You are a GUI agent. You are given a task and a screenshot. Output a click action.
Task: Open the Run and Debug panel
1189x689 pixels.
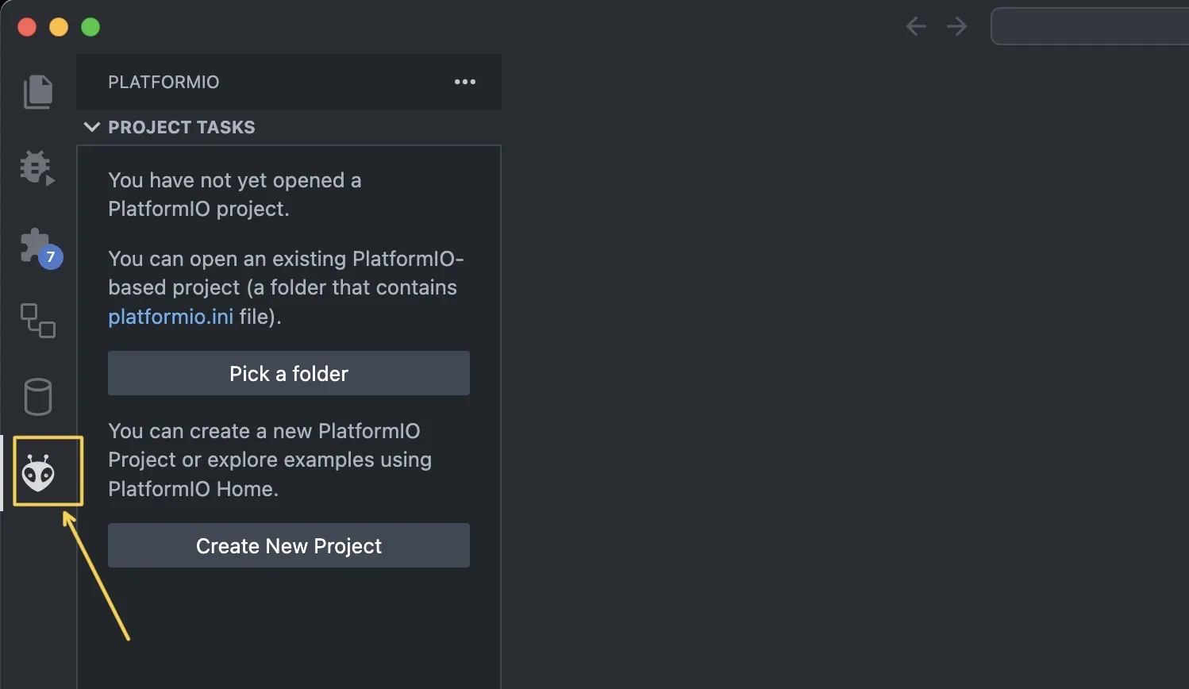point(37,168)
